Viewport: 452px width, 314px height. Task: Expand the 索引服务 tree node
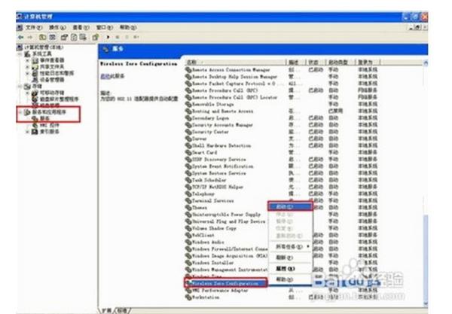point(28,132)
